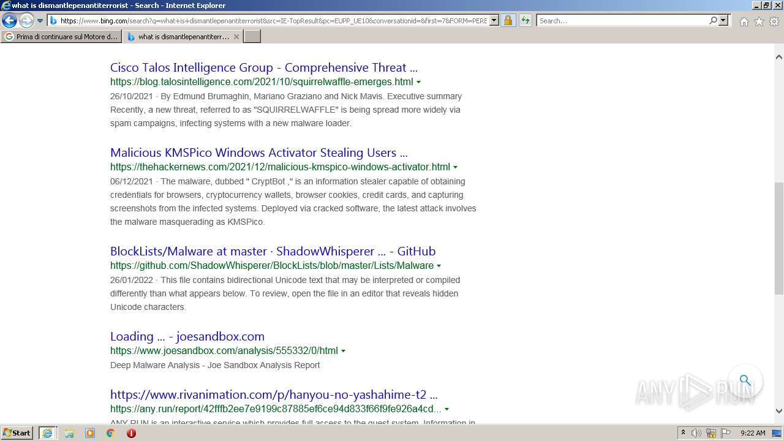Click the page scrollbar down arrow
Viewport: 784px width, 441px height.
pyautogui.click(x=778, y=411)
